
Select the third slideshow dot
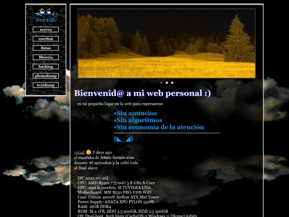point(172,83)
